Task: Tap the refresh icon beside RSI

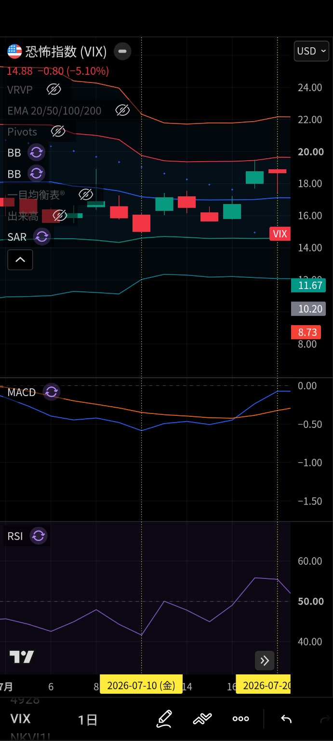Action: pos(39,536)
